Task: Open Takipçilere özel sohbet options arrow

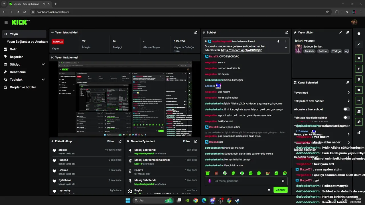Action: (348, 101)
